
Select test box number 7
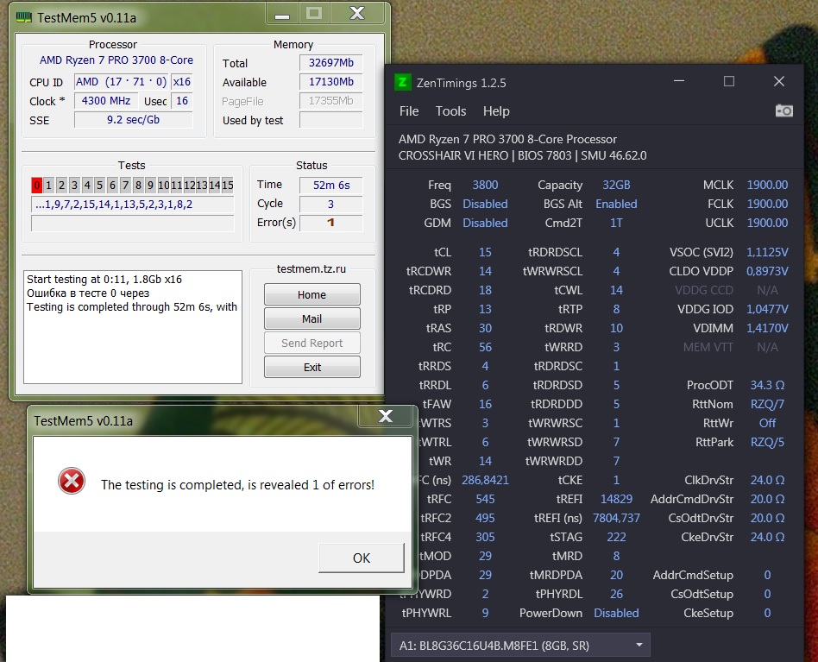(125, 185)
